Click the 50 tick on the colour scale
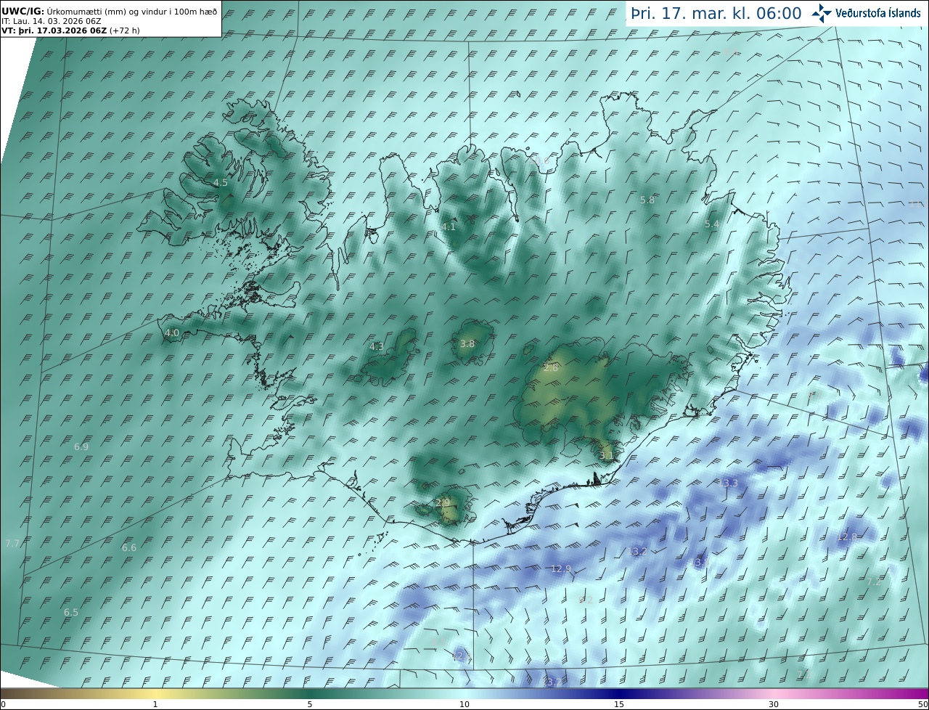 pos(923,704)
